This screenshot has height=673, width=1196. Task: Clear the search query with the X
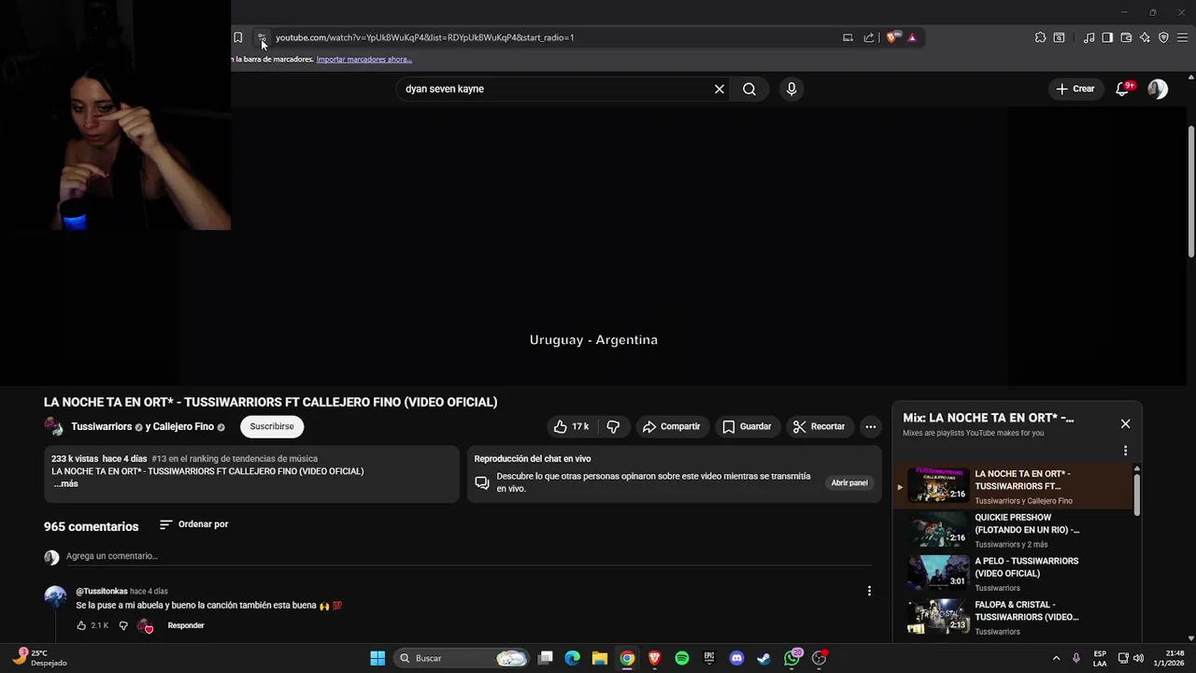pos(719,89)
